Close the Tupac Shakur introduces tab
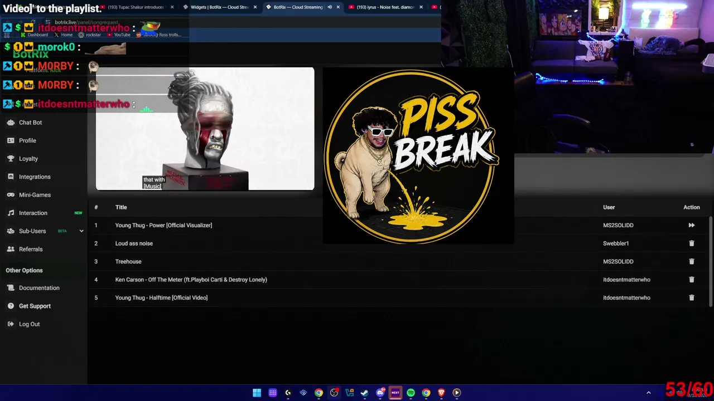 (172, 7)
